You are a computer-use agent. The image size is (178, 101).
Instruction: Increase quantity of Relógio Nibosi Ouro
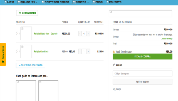point(88,34)
